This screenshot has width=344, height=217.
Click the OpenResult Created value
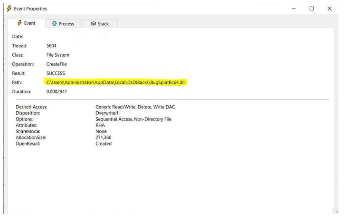98,143
